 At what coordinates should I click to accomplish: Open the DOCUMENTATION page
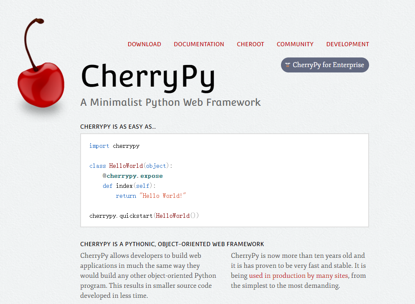tap(199, 44)
